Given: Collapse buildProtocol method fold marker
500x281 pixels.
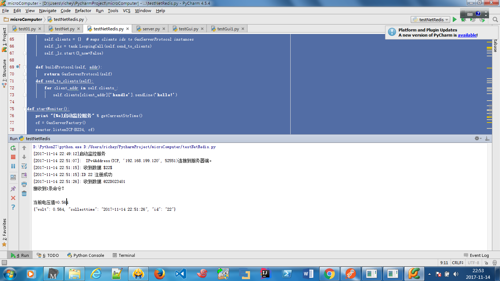Looking at the screenshot, I should point(25,67).
